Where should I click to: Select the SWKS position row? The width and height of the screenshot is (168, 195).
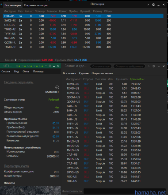click(83, 20)
